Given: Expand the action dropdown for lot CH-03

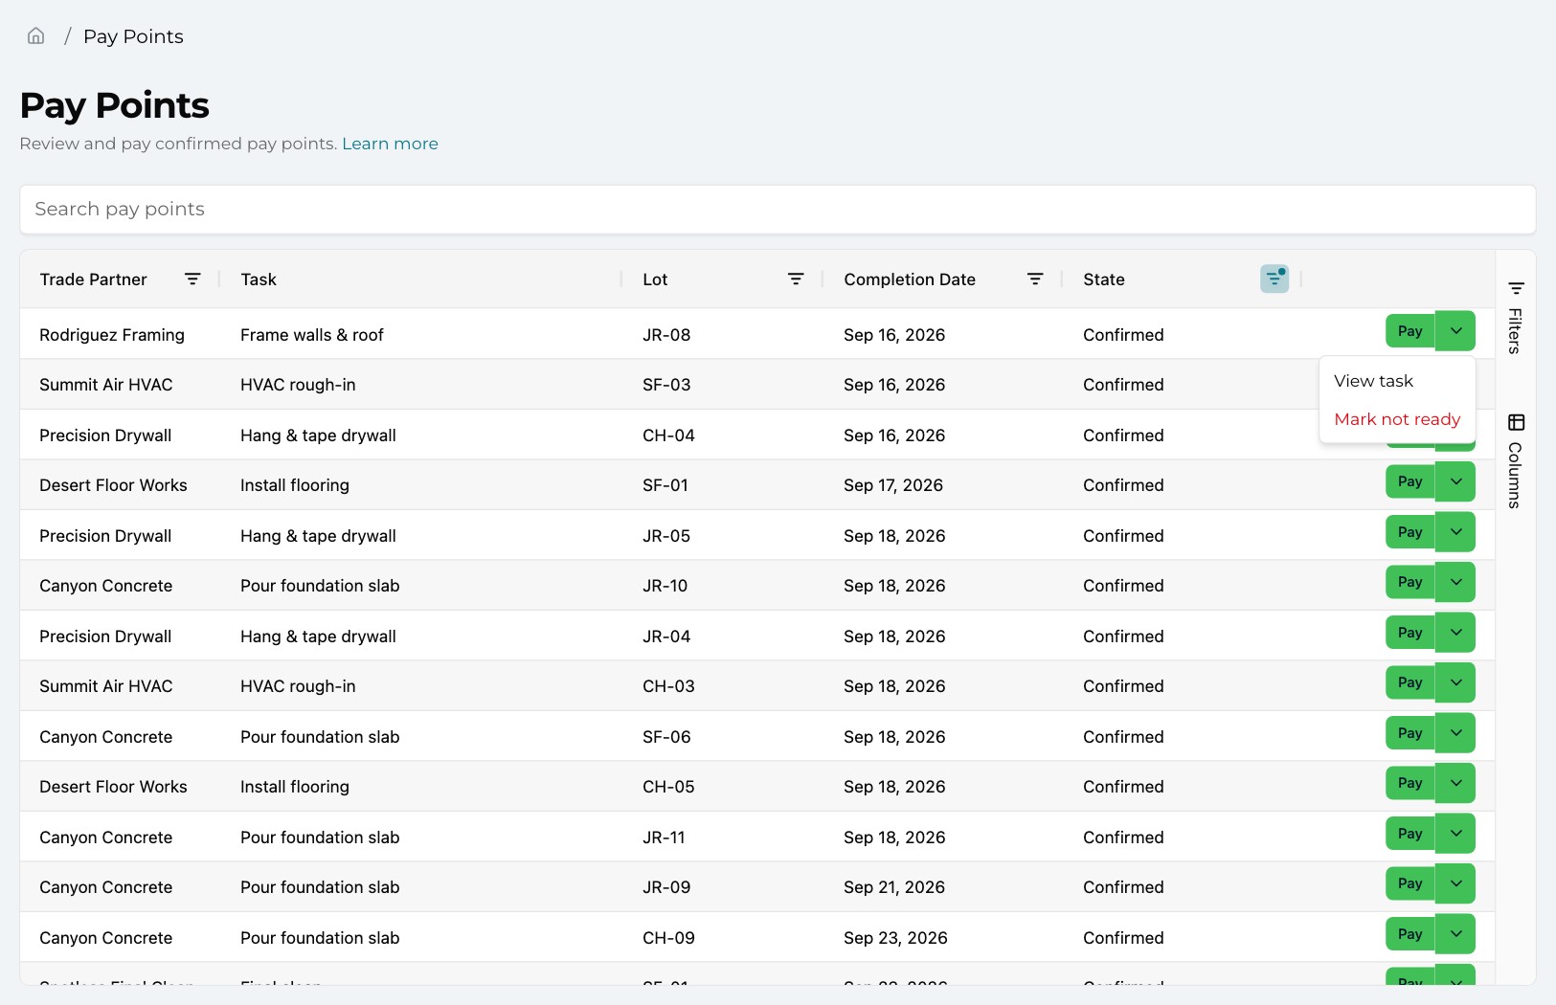Looking at the screenshot, I should (x=1455, y=682).
